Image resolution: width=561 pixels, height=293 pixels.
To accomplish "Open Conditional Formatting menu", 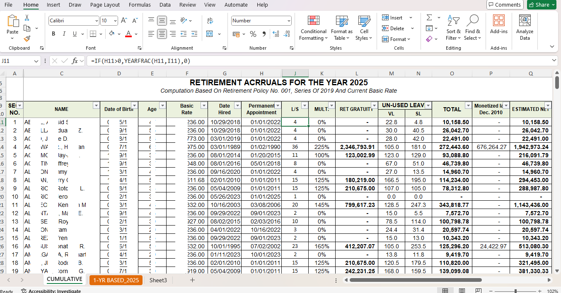I will (313, 28).
